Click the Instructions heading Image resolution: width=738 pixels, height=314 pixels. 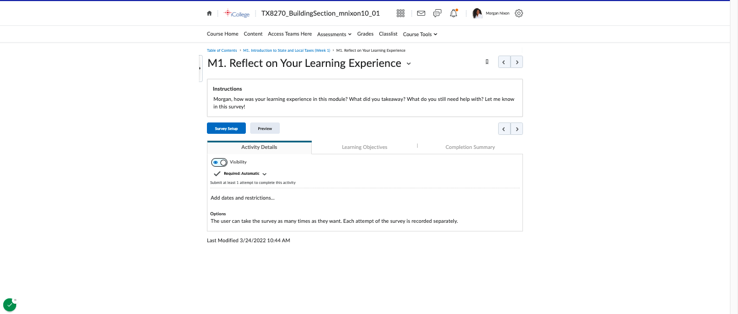pyautogui.click(x=227, y=89)
